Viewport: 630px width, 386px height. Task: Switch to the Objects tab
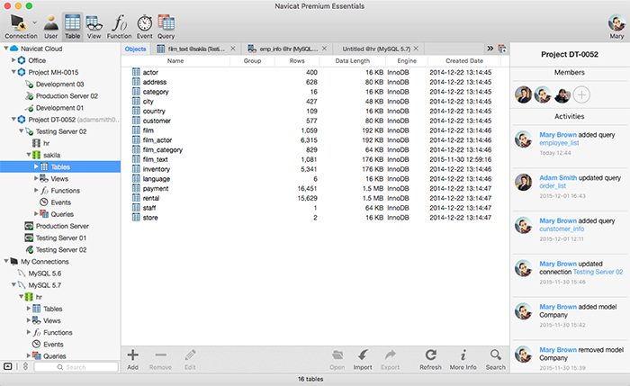(x=135, y=49)
